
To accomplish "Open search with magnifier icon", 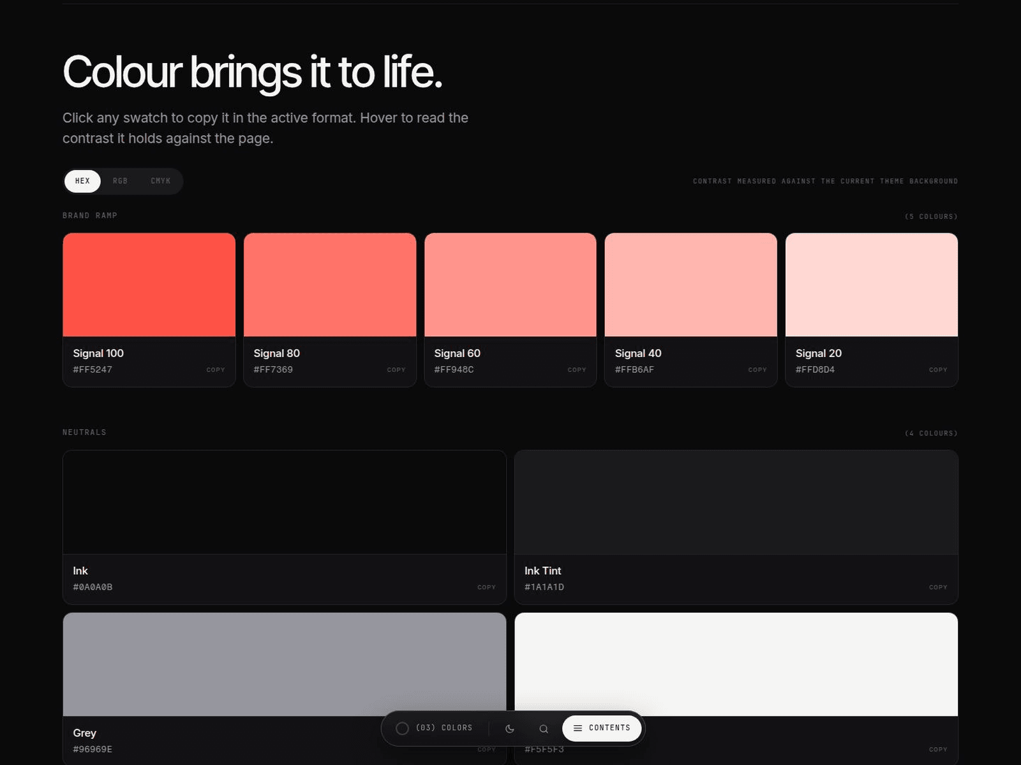I will pos(544,728).
